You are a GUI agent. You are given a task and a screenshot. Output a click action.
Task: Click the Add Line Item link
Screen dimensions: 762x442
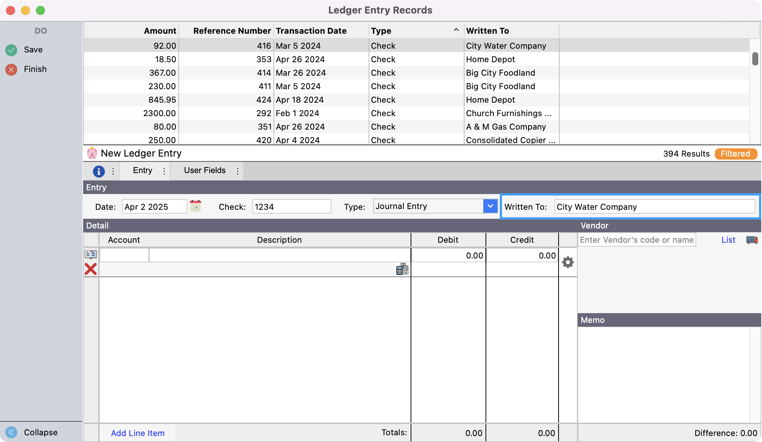click(137, 433)
